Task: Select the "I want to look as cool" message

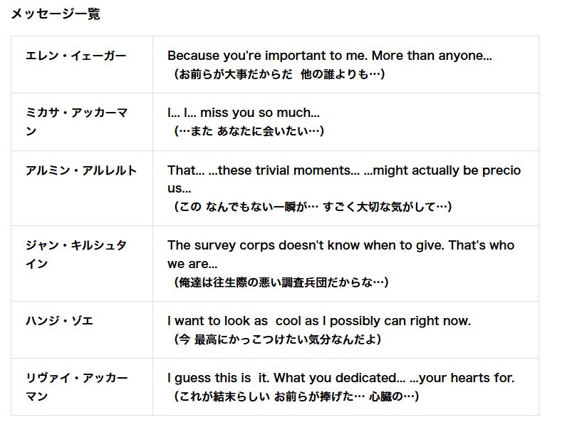Action: click(x=319, y=321)
